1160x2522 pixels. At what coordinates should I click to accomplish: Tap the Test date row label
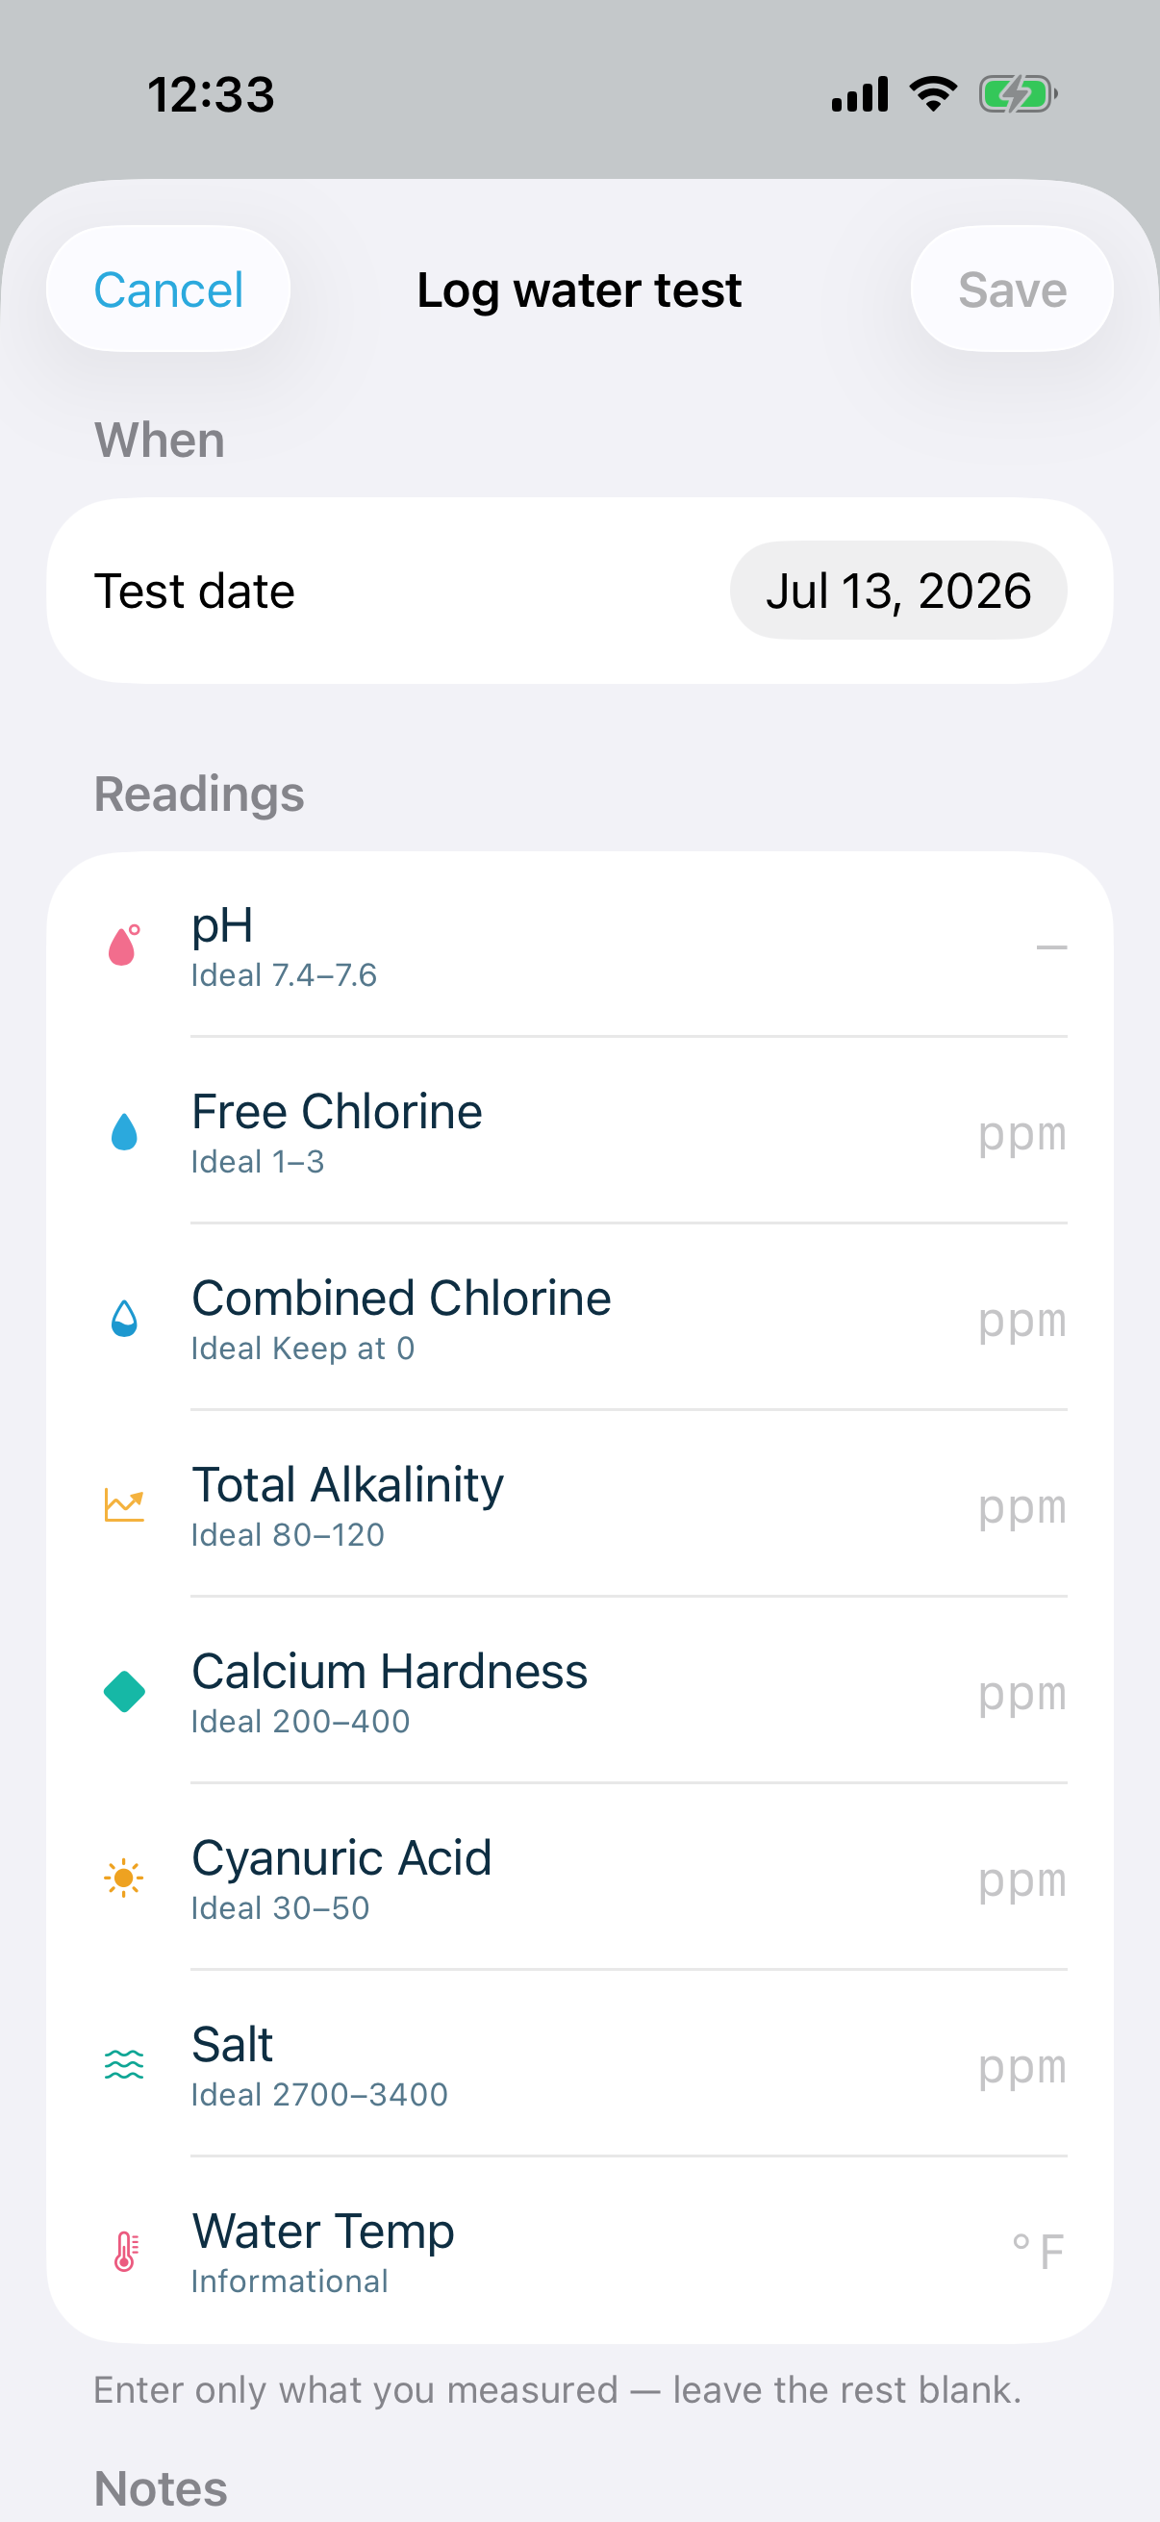click(x=194, y=591)
